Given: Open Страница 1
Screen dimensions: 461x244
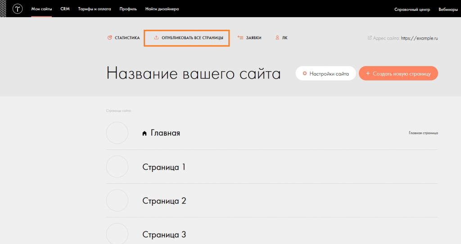Looking at the screenshot, I should [x=164, y=167].
